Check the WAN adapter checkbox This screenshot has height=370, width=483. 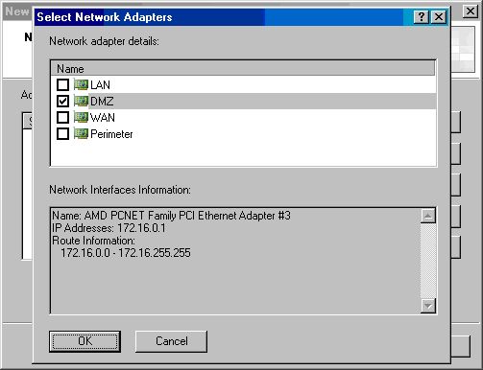(x=62, y=117)
